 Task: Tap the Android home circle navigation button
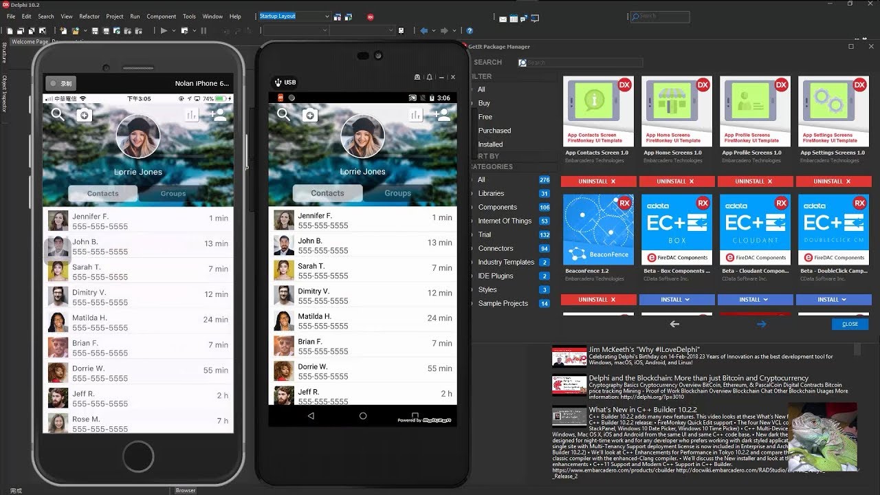pos(363,416)
